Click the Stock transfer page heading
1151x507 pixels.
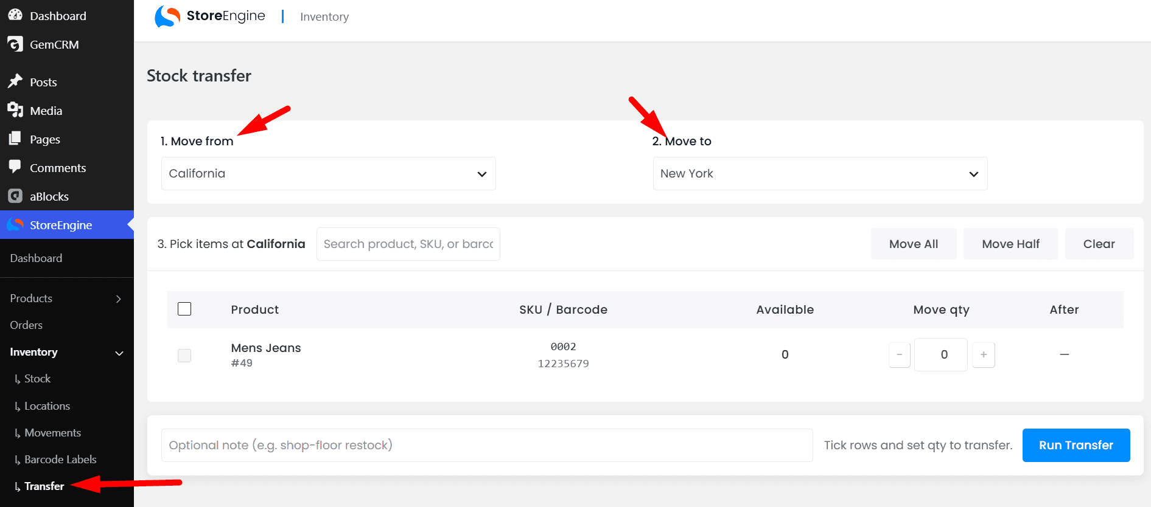tap(199, 75)
